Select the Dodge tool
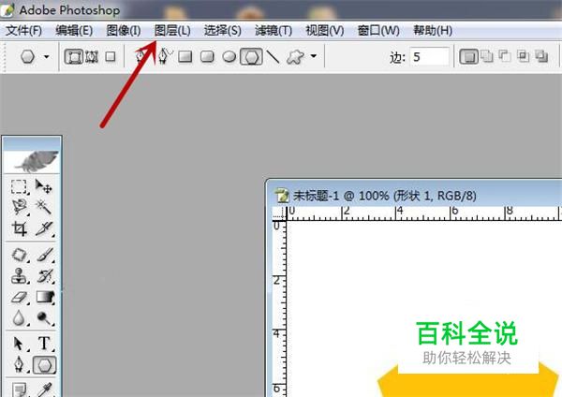 (44, 317)
